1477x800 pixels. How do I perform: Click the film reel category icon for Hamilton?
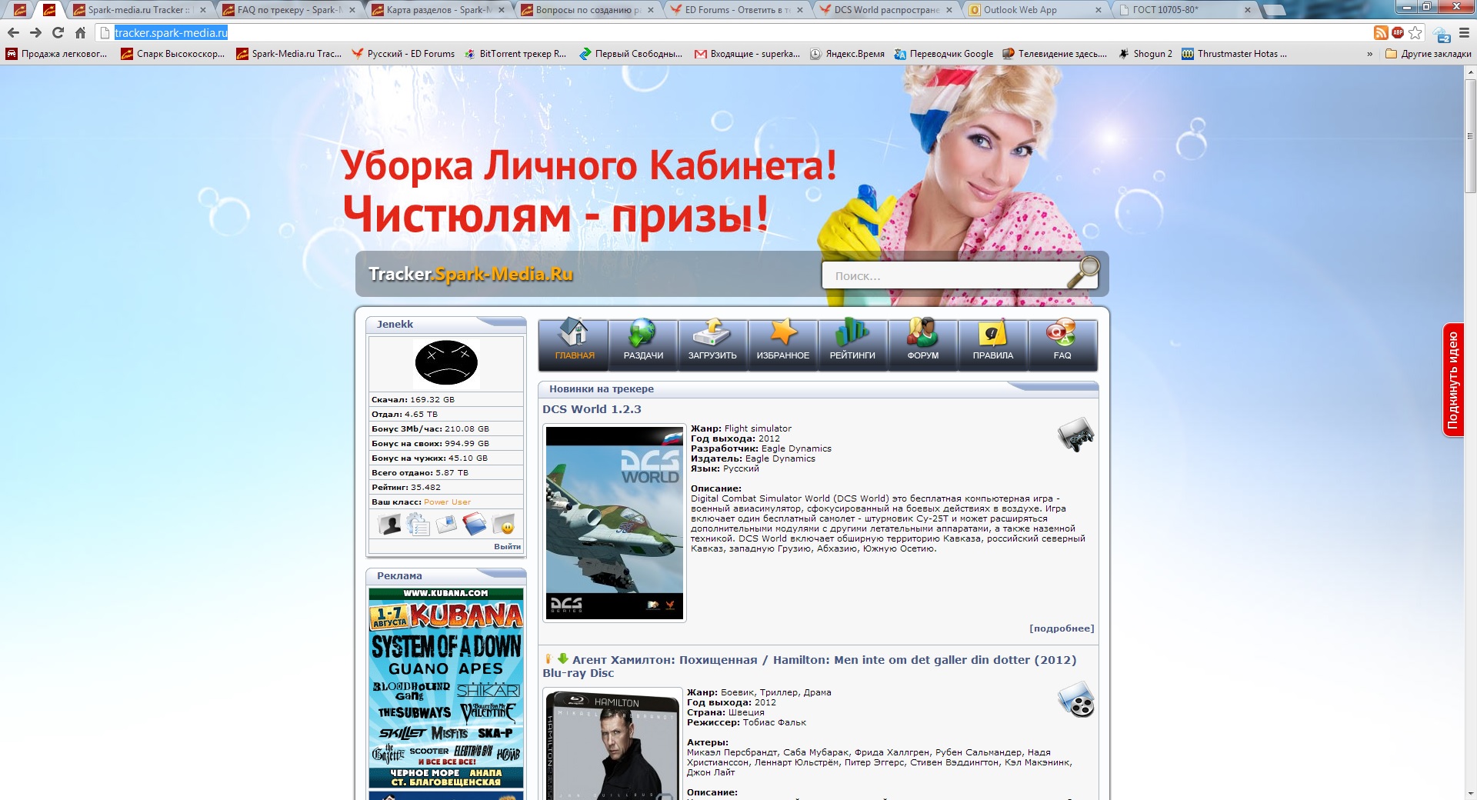click(x=1076, y=699)
